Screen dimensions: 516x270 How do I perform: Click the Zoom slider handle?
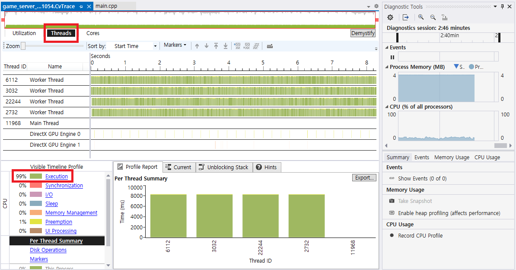pos(23,46)
